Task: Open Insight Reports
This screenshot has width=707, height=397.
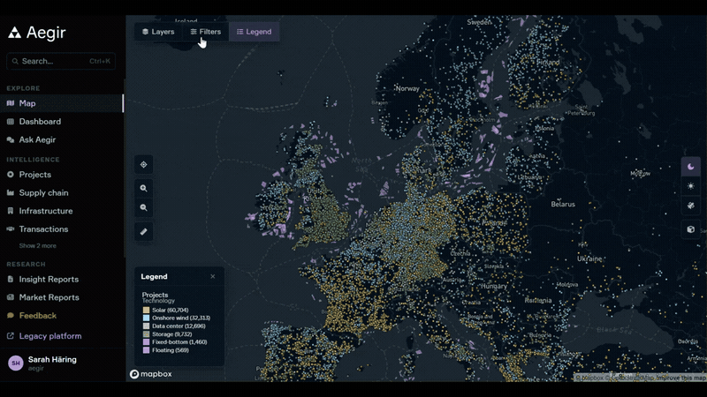Action: (49, 279)
